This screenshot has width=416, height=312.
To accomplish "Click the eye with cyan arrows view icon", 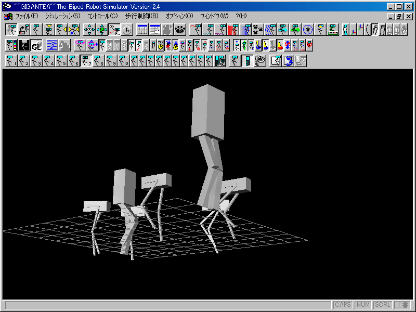I will pyautogui.click(x=89, y=30).
